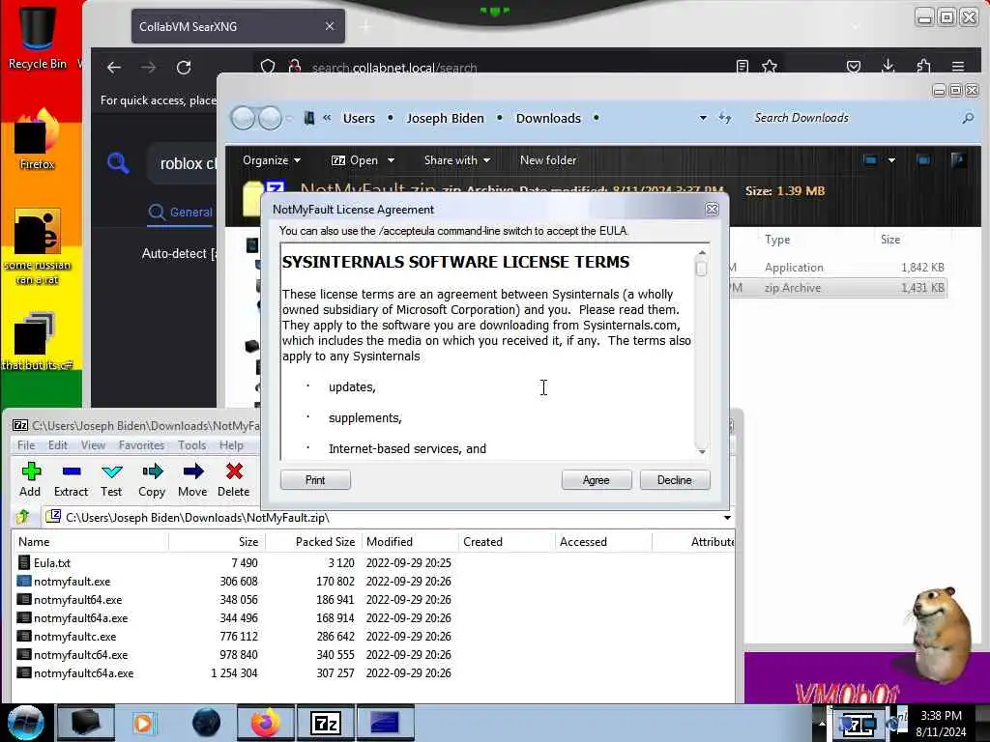Switch to the General tab on the SearXNG page
This screenshot has height=742, width=990.
181,212
